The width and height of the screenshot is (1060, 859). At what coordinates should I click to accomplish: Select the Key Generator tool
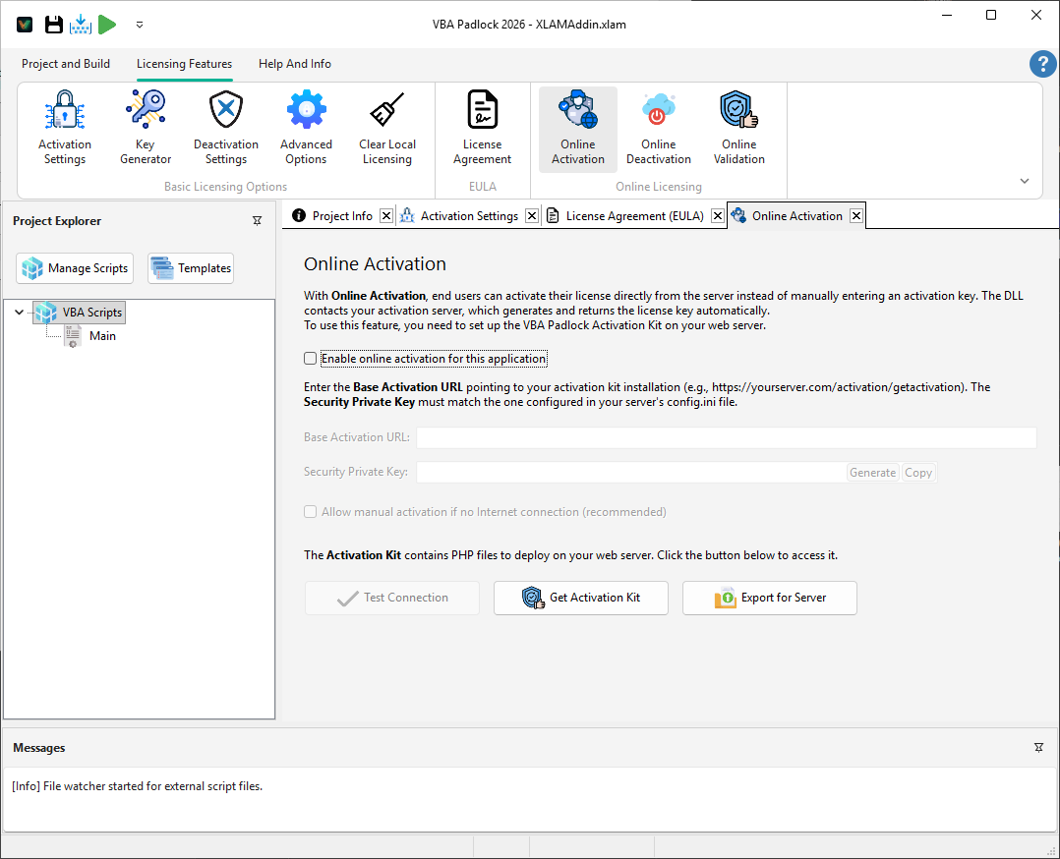tap(145, 126)
